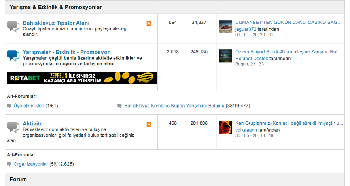Open Bahisklavuz Tipster Alanı forum
The image size is (350, 186).
(56, 23)
